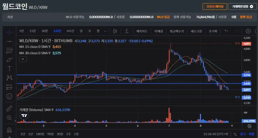Select the brush drawing tool
The image size is (258, 138).
tap(9, 60)
